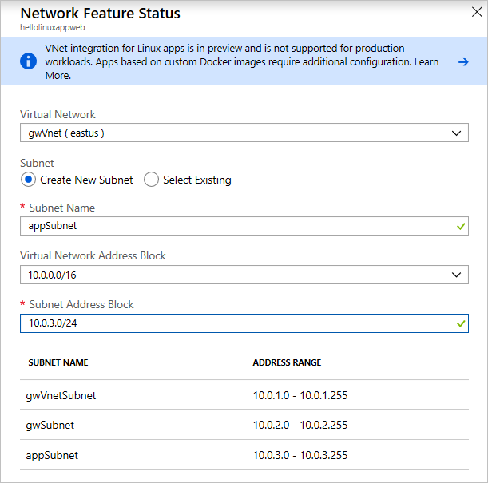Image resolution: width=488 pixels, height=483 pixels.
Task: Focus the Subnet Address Block input field
Action: click(244, 323)
